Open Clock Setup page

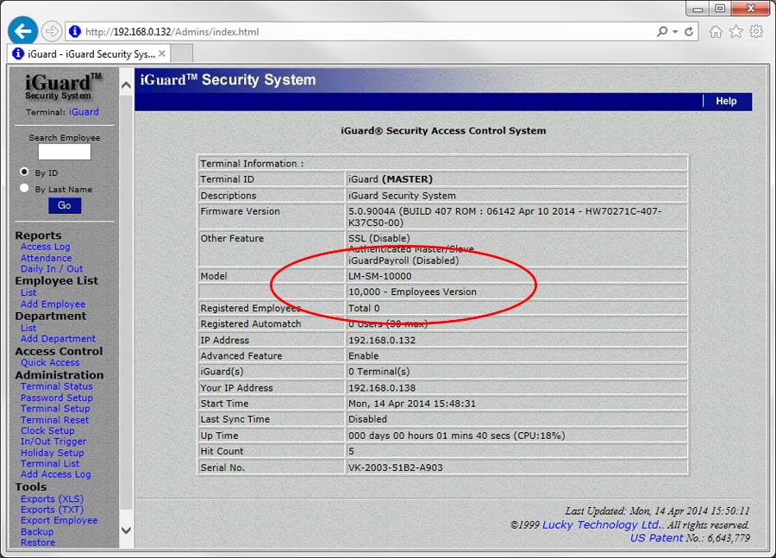(x=47, y=430)
